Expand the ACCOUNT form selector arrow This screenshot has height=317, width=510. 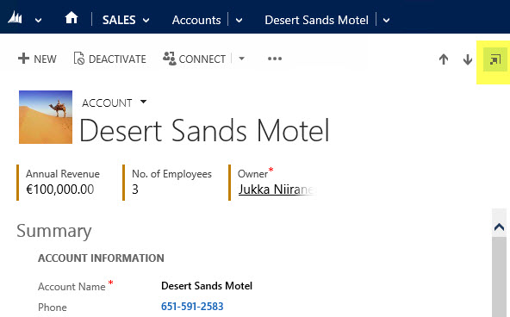143,102
